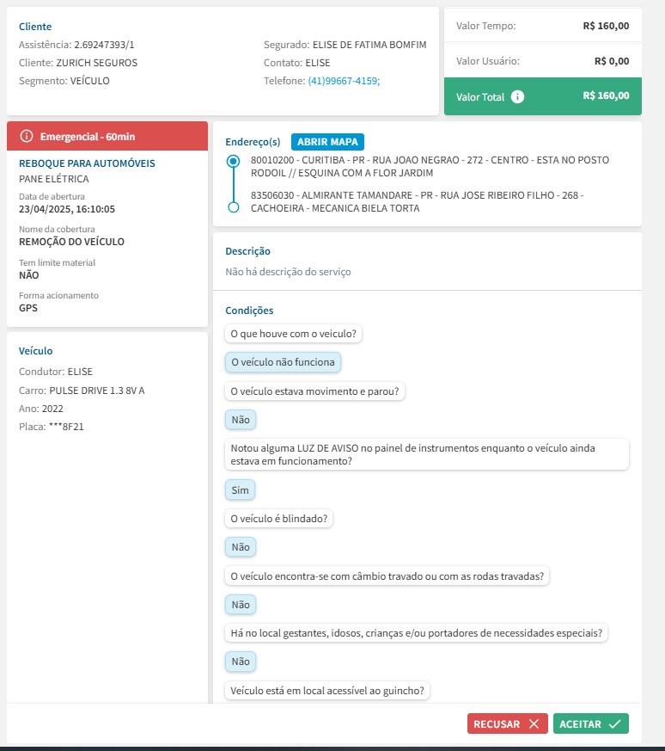
Task: Click the 'O veículo não funciona' answer chip
Action: [283, 362]
